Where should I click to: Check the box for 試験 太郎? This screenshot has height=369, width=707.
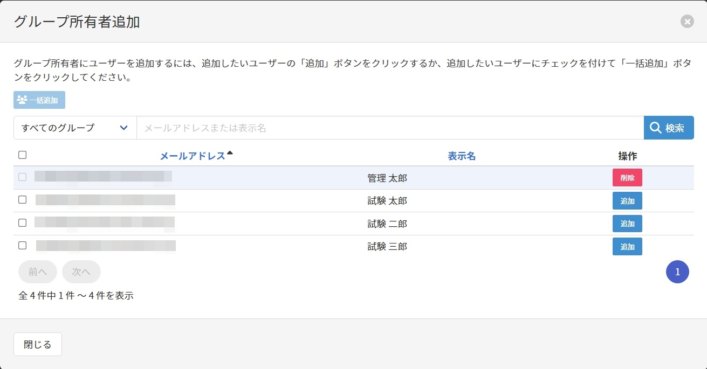tap(22, 200)
